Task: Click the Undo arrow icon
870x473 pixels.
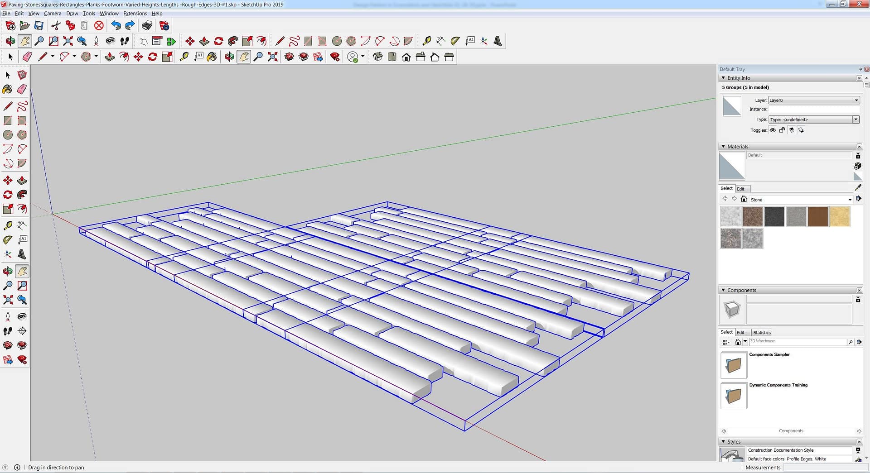Action: point(116,26)
